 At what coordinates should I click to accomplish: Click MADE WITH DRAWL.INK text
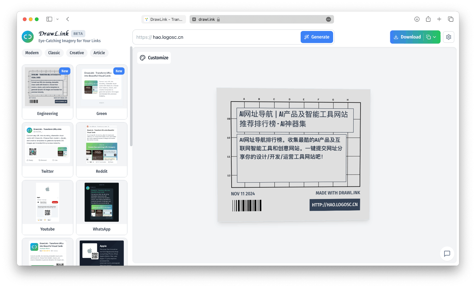338,193
